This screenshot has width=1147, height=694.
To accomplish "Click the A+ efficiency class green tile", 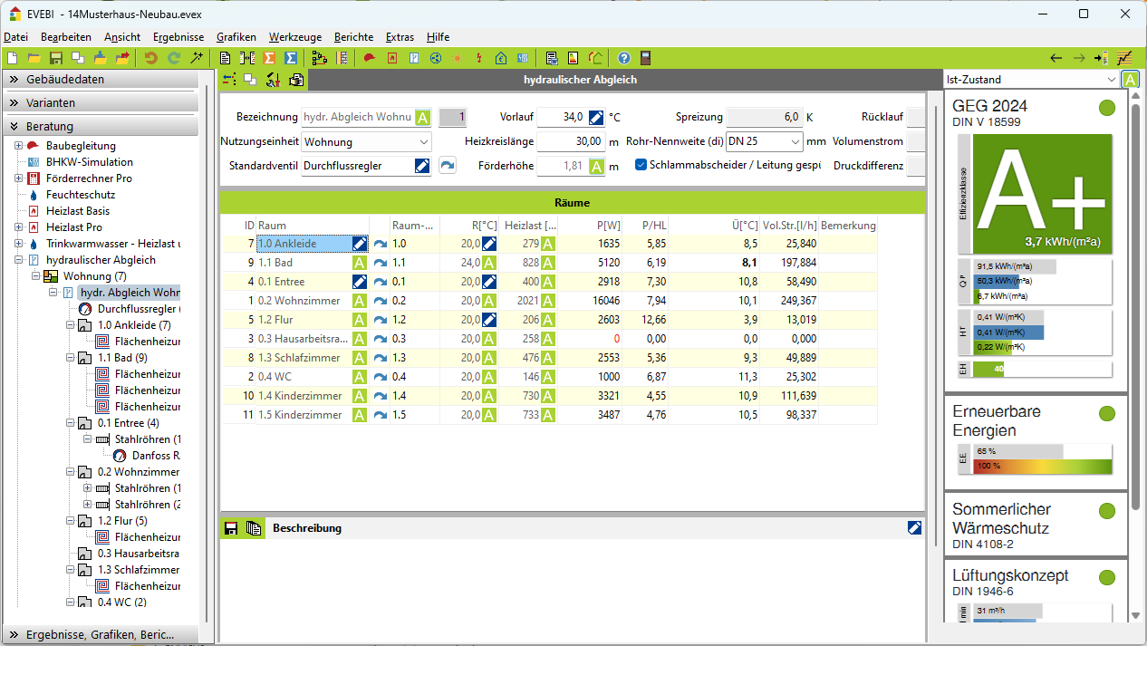I will tap(1041, 195).
